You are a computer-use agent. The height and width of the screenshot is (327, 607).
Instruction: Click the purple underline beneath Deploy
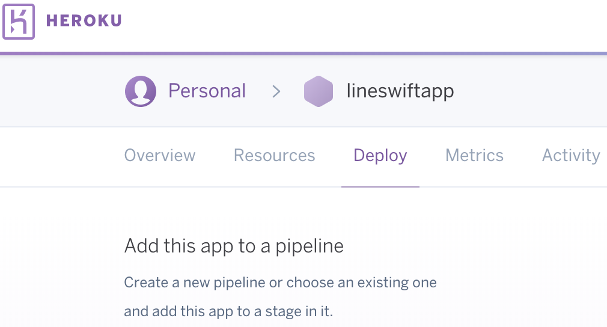[380, 186]
